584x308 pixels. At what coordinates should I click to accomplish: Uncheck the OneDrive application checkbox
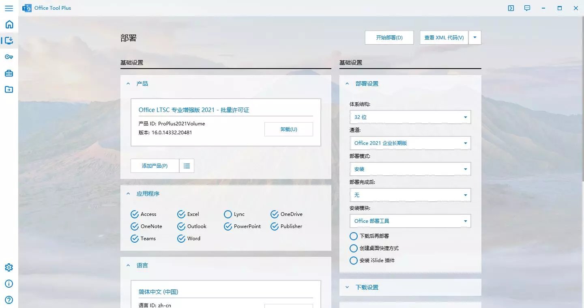click(275, 214)
